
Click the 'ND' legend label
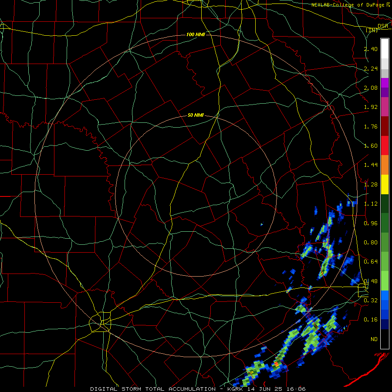pyautogui.click(x=374, y=339)
